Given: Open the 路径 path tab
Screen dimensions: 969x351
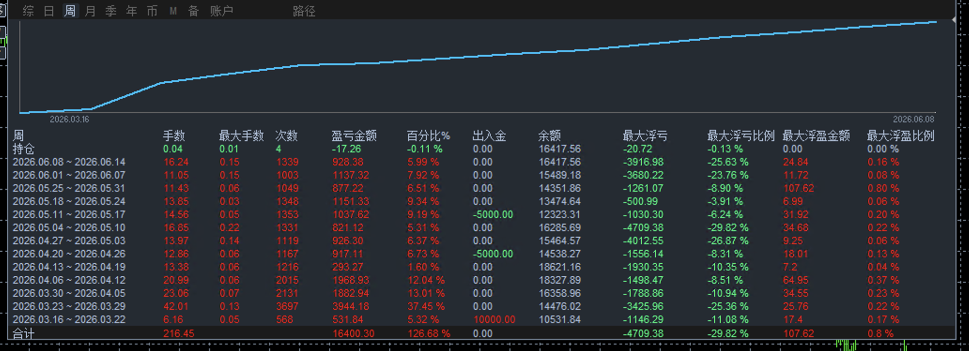Looking at the screenshot, I should click(304, 11).
